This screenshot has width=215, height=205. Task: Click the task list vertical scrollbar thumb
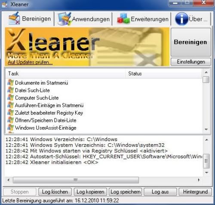coord(206,79)
